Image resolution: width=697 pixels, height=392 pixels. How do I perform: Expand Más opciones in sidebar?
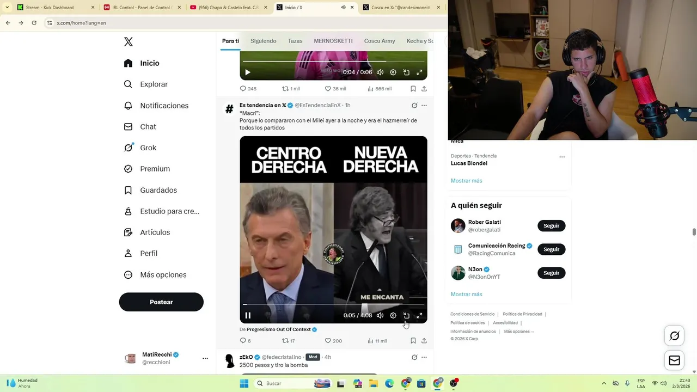155,275
